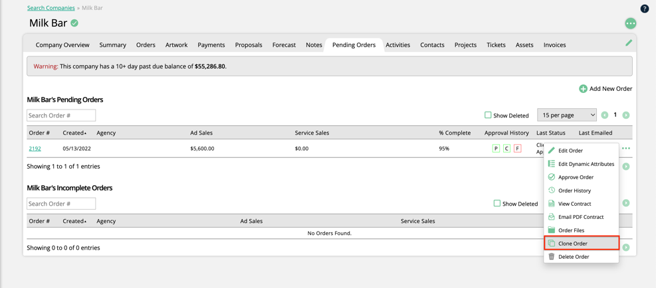Choose Email PDF Contract menu entry
Image resolution: width=656 pixels, height=288 pixels.
581,217
